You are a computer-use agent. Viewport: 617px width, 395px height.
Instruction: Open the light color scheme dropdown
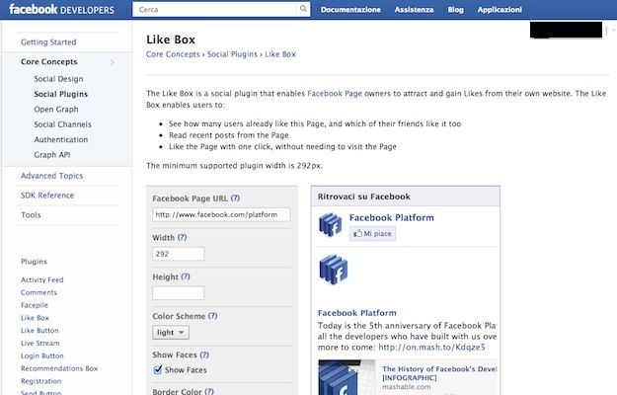click(171, 333)
